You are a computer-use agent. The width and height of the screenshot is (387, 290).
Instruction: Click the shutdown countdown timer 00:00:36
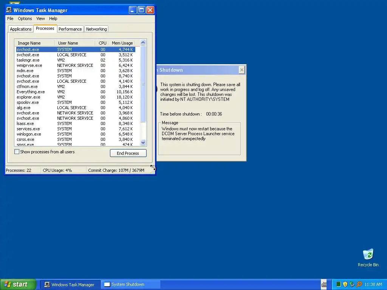click(x=214, y=114)
